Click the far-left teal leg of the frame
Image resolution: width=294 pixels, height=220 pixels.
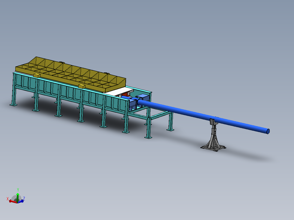tap(14, 90)
